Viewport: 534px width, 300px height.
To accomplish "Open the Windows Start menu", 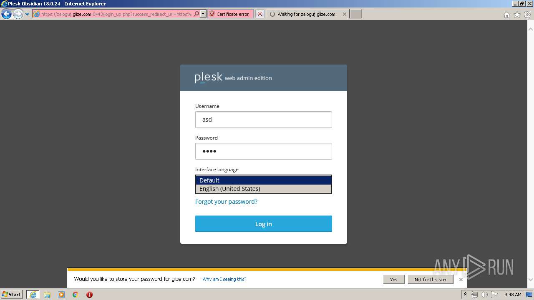I will (12, 295).
